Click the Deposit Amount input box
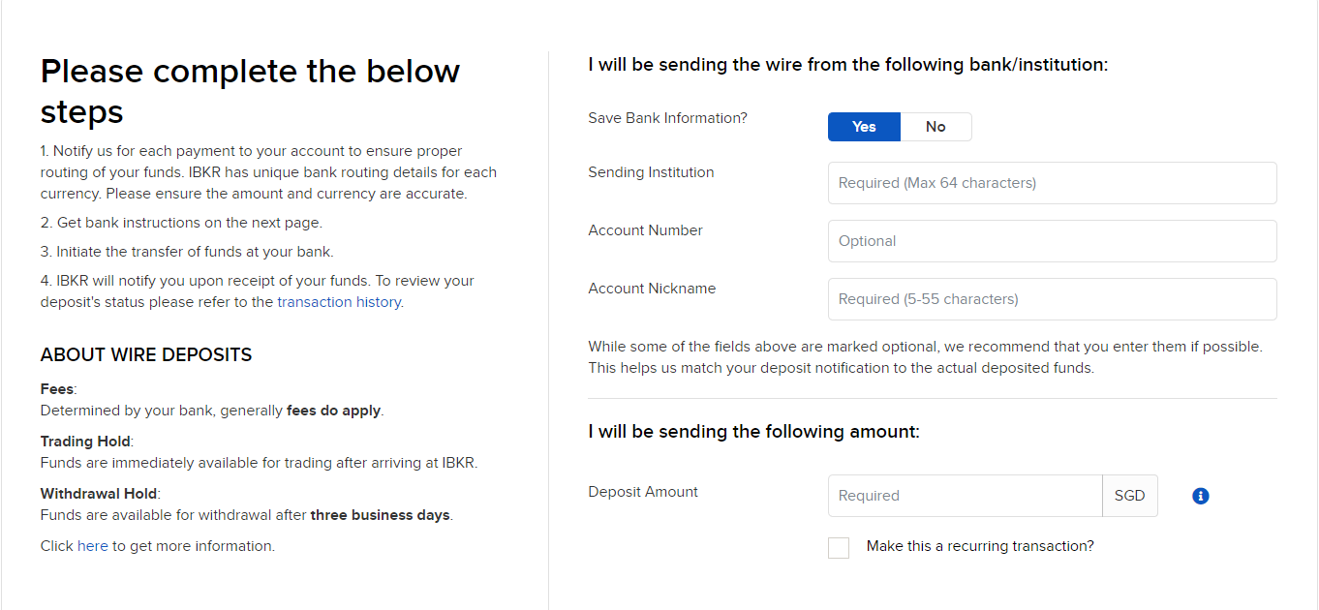Image resolution: width=1319 pixels, height=610 pixels. pos(965,496)
